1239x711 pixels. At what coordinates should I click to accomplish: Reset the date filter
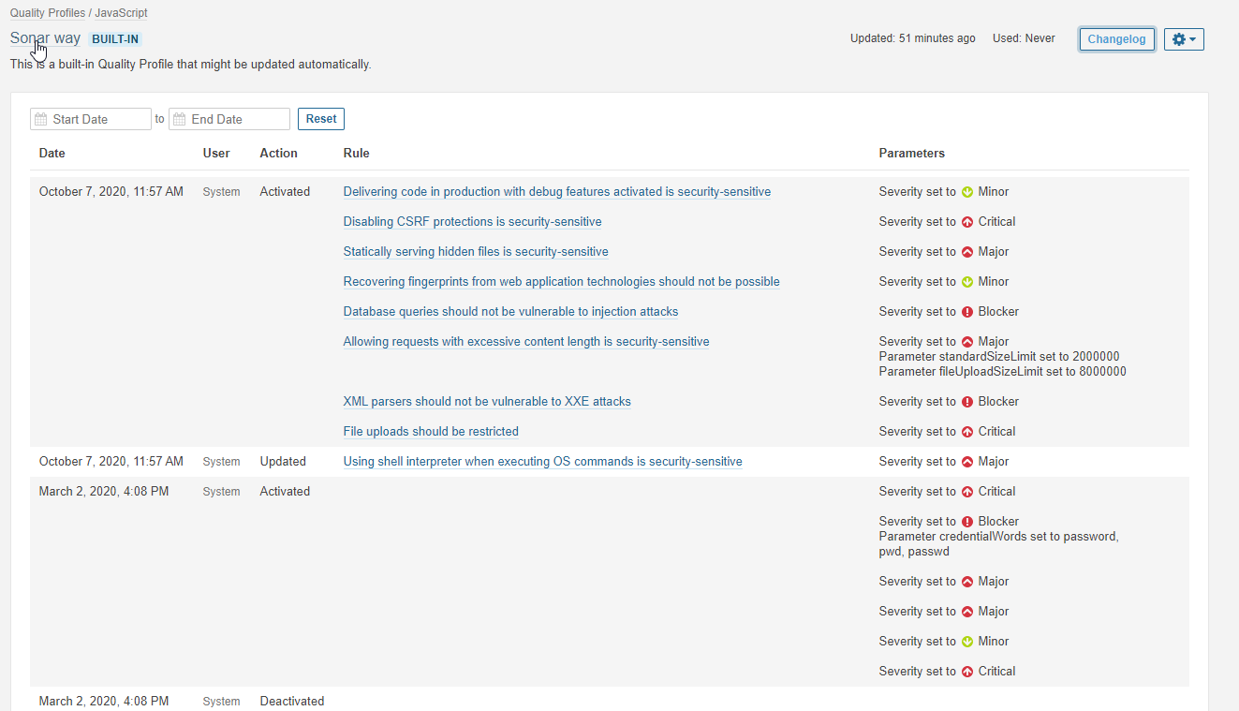(320, 119)
